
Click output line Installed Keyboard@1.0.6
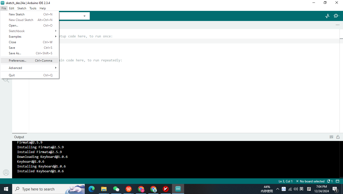coord(40,171)
